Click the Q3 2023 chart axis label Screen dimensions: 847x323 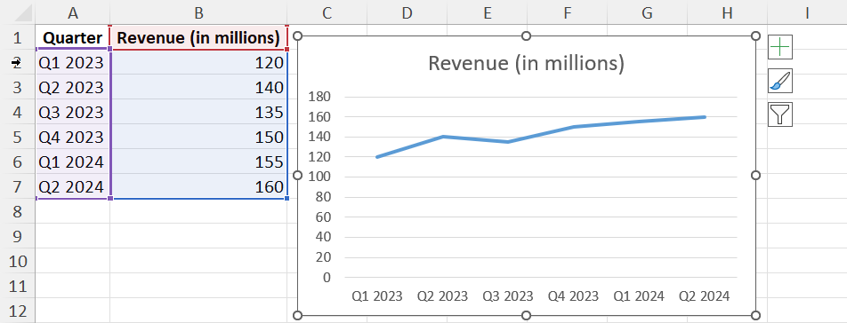(x=507, y=296)
